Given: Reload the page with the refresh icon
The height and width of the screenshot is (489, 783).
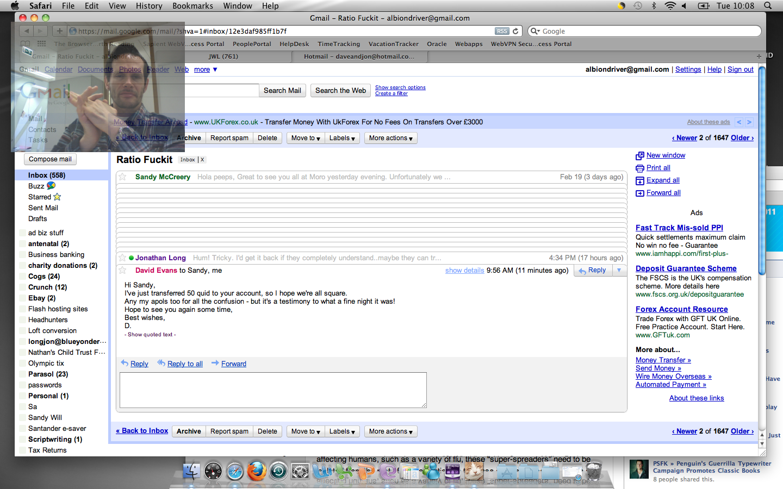Looking at the screenshot, I should coord(515,31).
